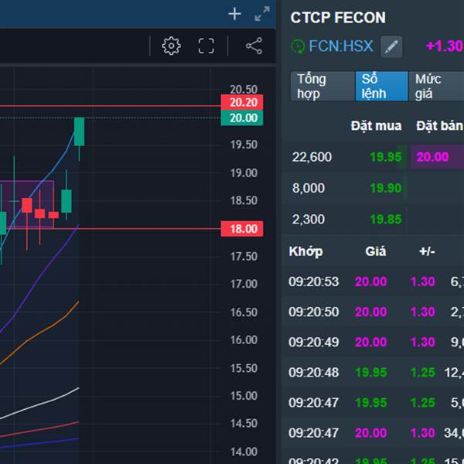
Task: Click ask price 20.00 under Đặt bán
Action: tap(432, 157)
